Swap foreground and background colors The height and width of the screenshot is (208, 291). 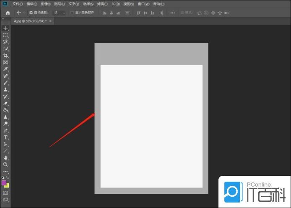point(8,178)
